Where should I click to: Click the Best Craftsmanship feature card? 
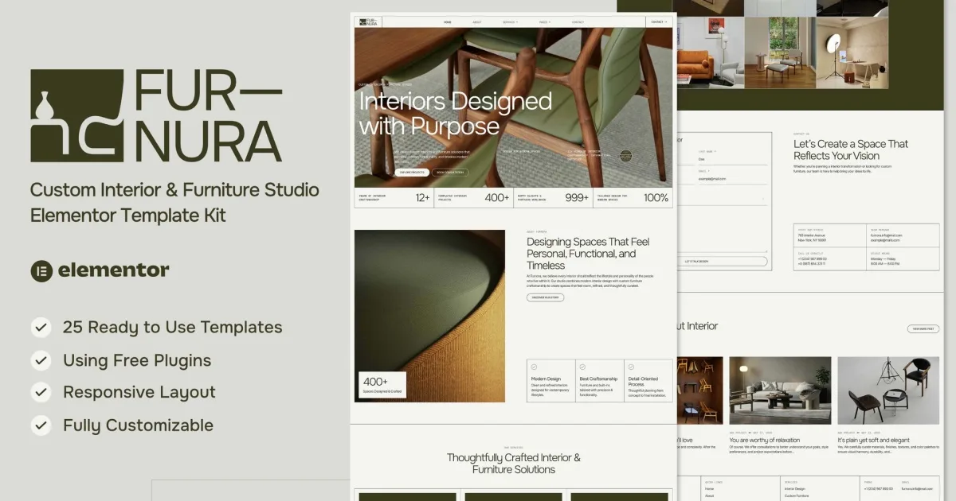599,380
